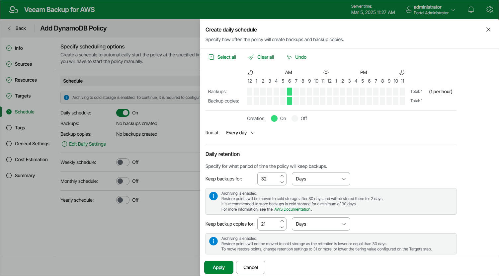
Task: Set Creation to Off
Action: tap(294, 118)
